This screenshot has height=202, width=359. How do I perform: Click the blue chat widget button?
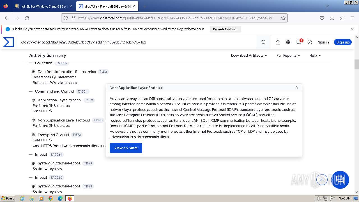point(340,180)
